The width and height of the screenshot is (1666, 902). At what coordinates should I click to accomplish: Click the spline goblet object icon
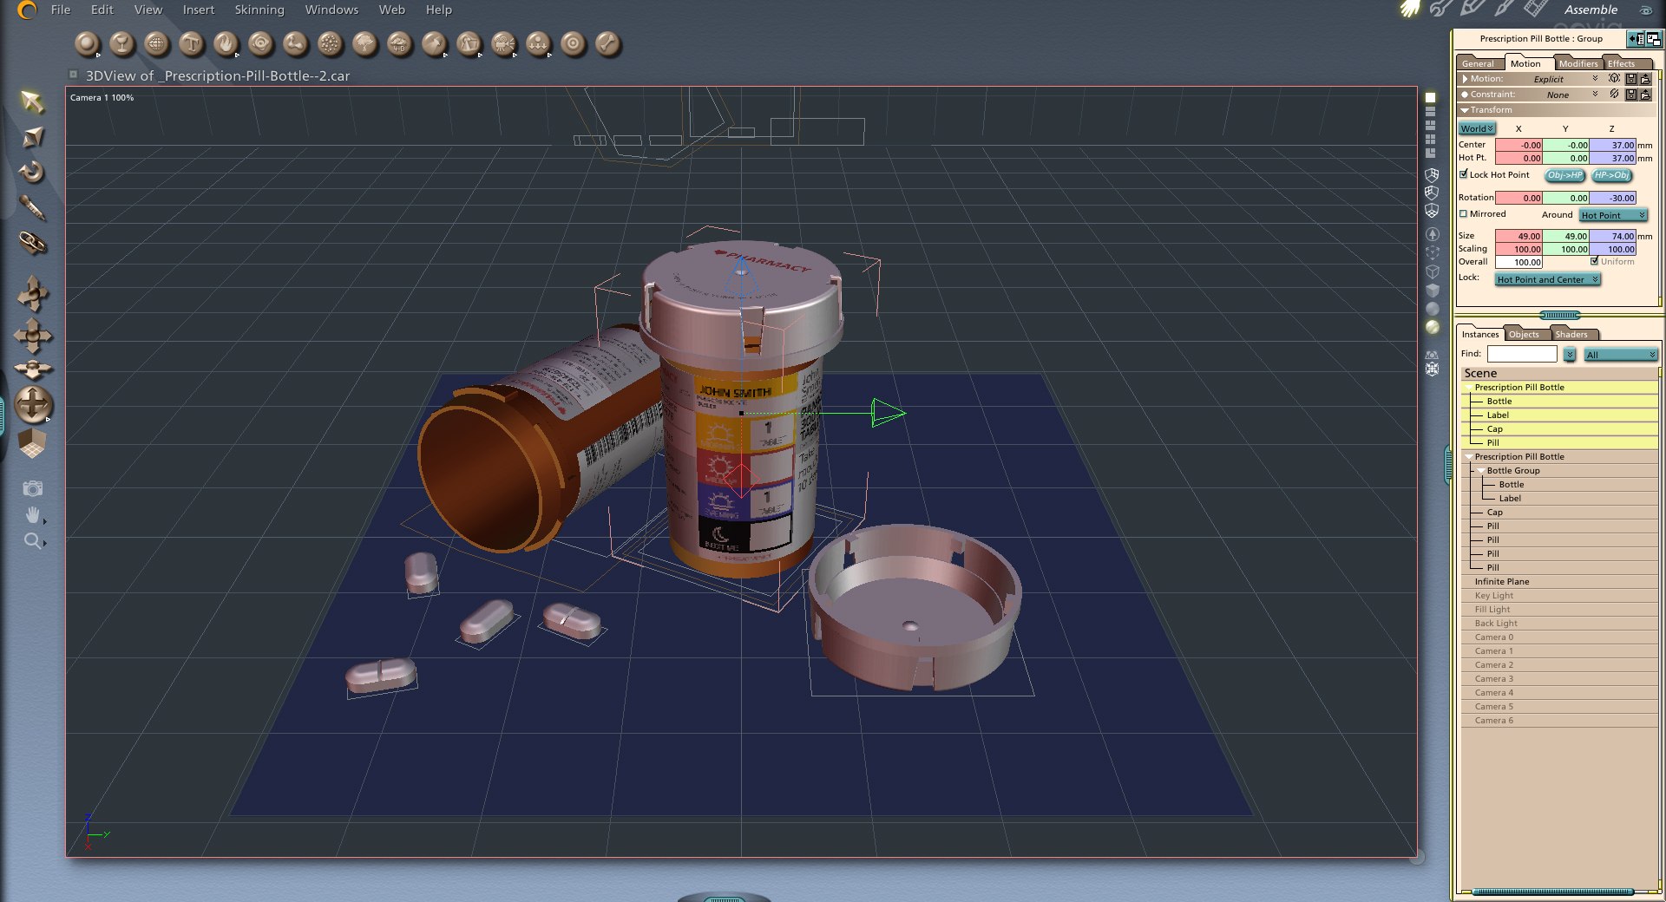pos(121,43)
